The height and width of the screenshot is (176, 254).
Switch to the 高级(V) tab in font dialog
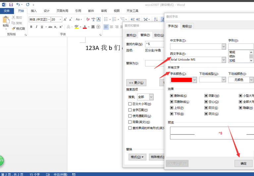(x=187, y=26)
